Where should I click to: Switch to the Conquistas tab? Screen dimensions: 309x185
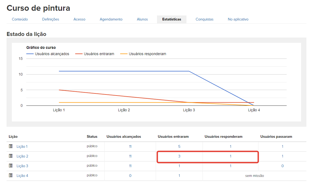click(x=204, y=19)
